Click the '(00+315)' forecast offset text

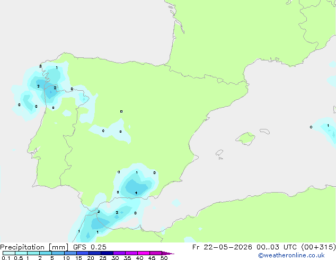point(319,247)
